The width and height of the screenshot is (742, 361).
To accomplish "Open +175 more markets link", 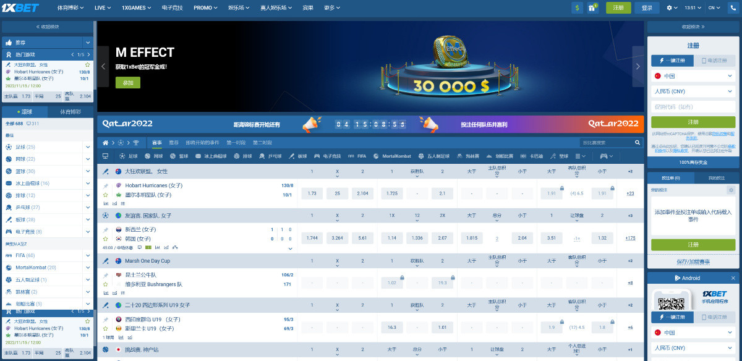I will (630, 238).
